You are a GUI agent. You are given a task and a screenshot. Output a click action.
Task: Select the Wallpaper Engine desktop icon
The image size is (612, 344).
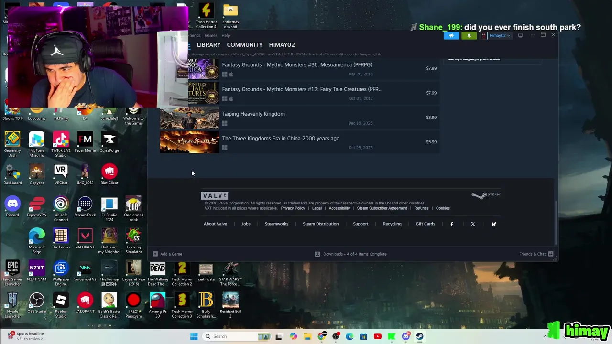(61, 274)
